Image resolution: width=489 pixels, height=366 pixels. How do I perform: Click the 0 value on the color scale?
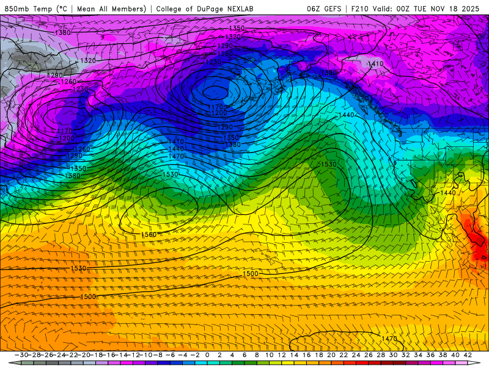point(207,355)
